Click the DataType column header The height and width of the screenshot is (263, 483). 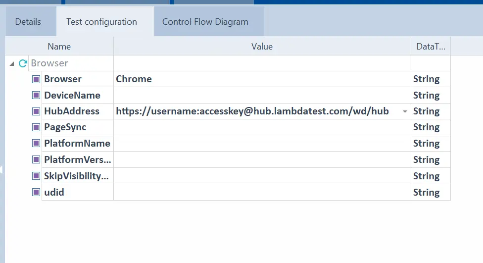431,47
